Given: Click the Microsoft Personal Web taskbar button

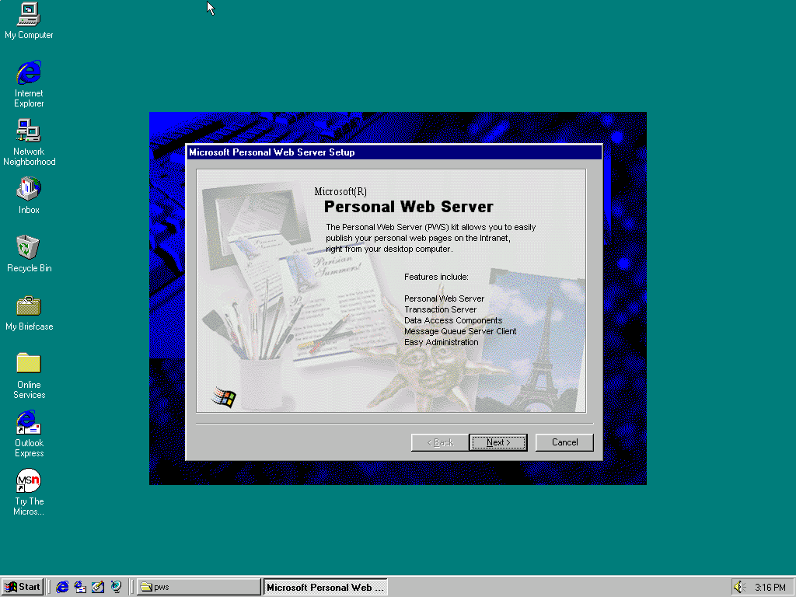Looking at the screenshot, I should 326,587.
